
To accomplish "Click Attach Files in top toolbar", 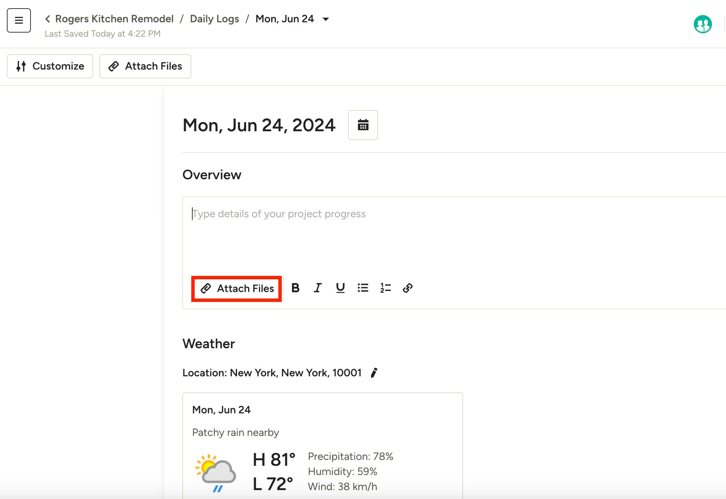I will (x=145, y=66).
